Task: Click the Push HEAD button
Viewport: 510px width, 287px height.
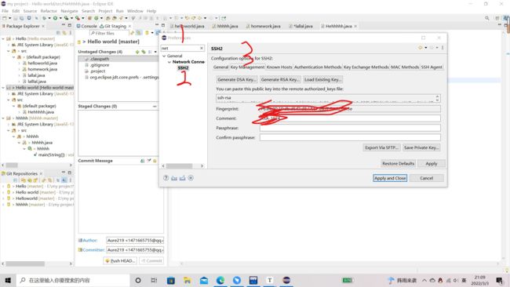Action: pyautogui.click(x=120, y=260)
